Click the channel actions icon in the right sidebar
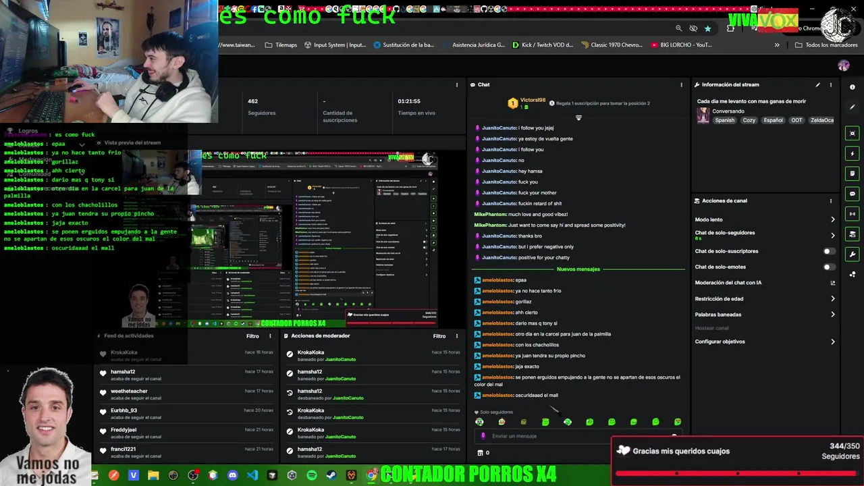This screenshot has height=486, width=864. [853, 234]
